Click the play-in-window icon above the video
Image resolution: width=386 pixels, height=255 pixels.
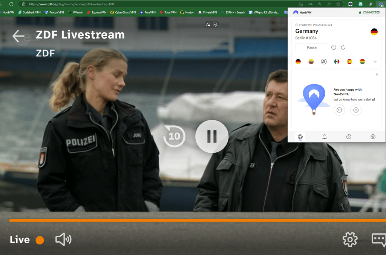[x=215, y=24]
